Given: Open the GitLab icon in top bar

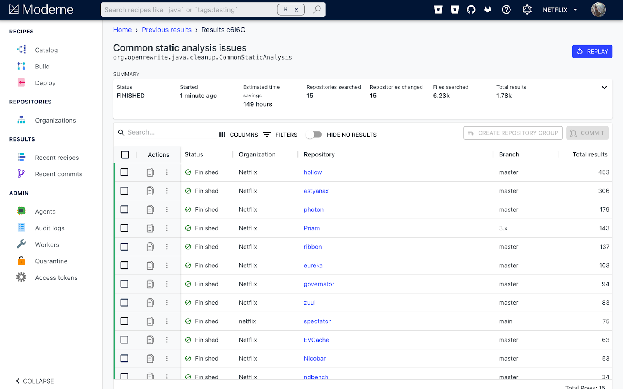Looking at the screenshot, I should click(487, 10).
